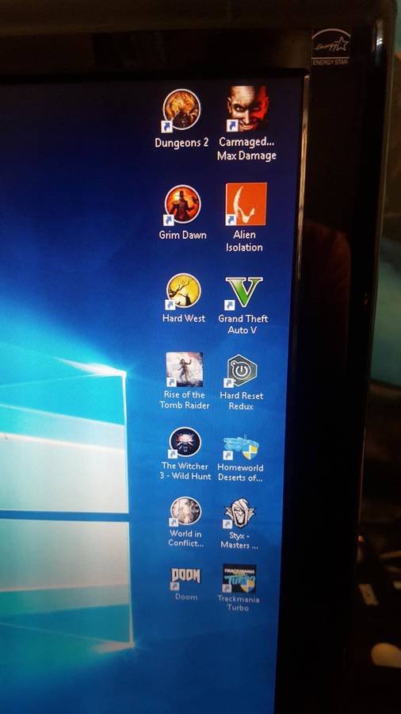Click the "Homeworld Deserts of..." label
Screen dimensions: 401x714
[x=240, y=473]
